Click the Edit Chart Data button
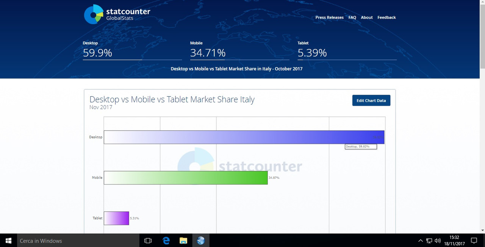 tap(371, 100)
